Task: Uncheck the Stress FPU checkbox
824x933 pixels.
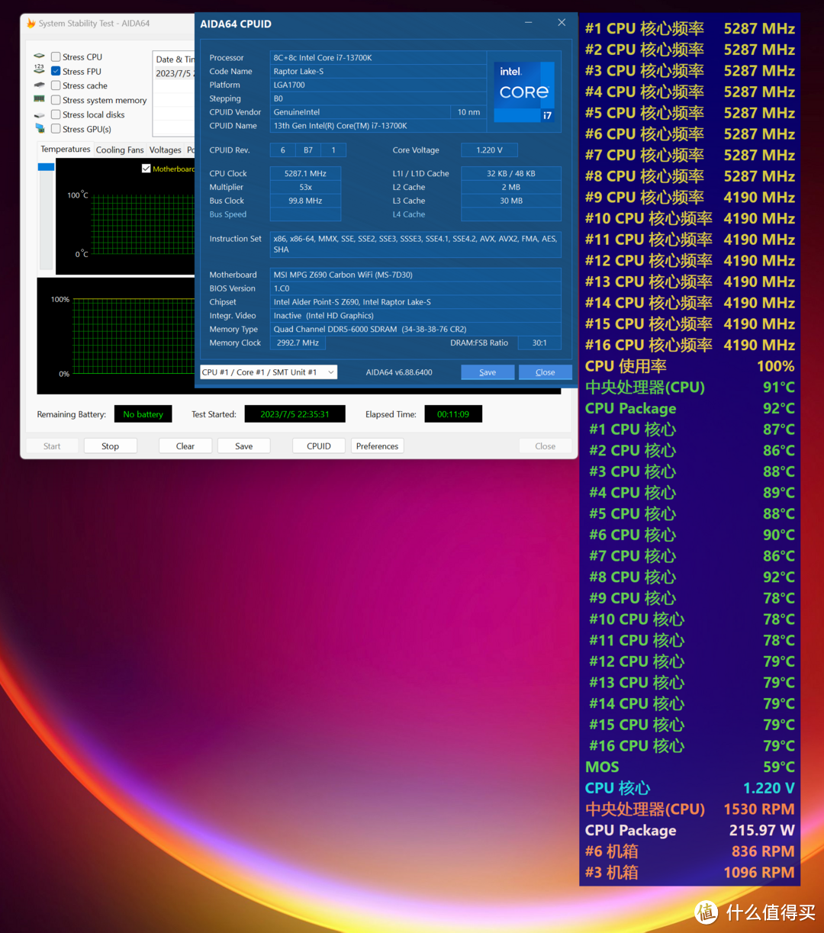Action: tap(56, 71)
